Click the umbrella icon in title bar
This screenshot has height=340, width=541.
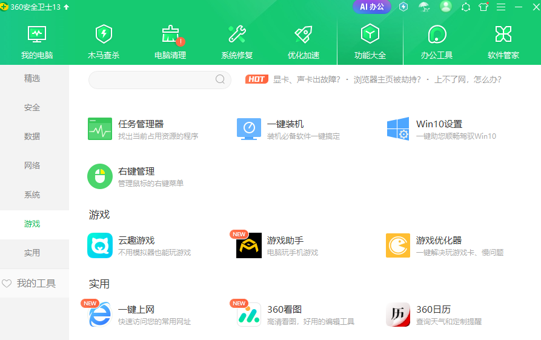point(424,7)
